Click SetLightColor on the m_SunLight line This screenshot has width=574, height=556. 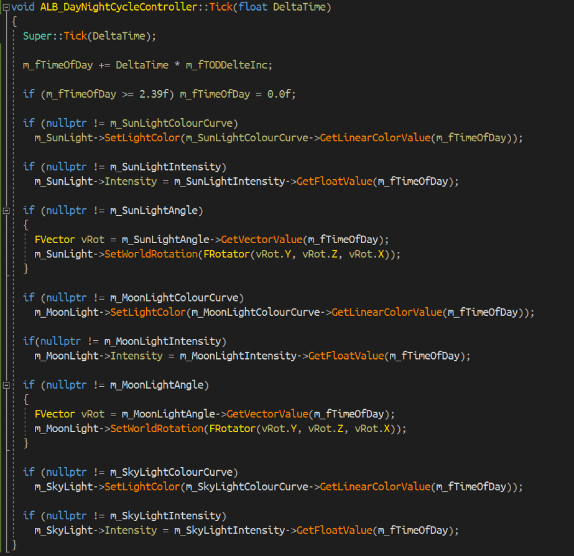pyautogui.click(x=142, y=138)
